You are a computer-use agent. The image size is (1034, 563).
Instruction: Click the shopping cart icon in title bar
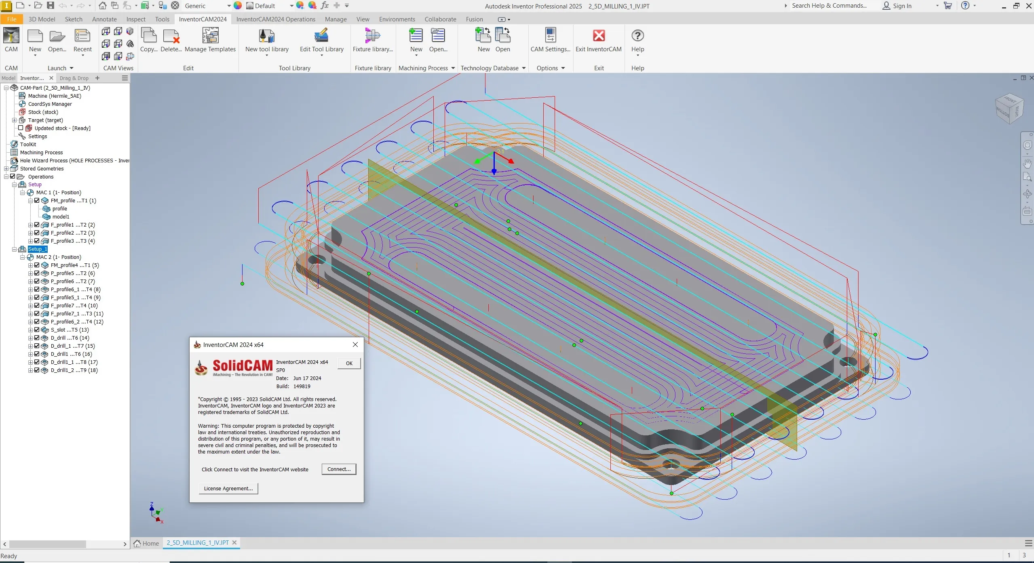click(948, 6)
